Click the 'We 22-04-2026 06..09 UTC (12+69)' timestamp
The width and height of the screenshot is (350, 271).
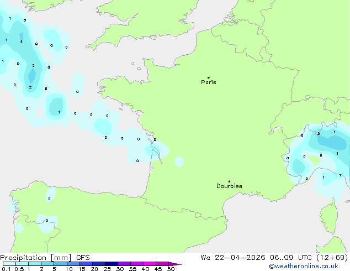point(274,258)
